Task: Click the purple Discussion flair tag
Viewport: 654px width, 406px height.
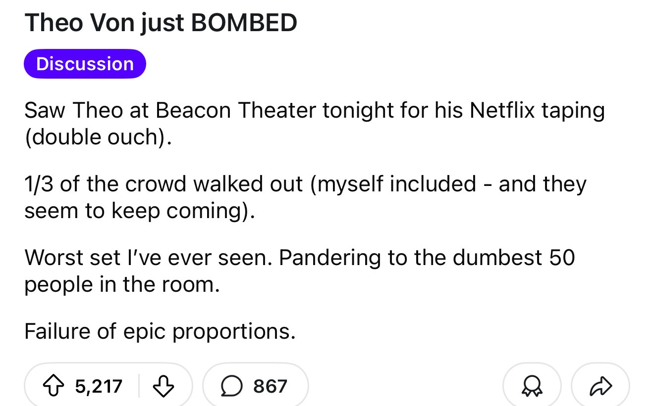Action: pos(85,64)
